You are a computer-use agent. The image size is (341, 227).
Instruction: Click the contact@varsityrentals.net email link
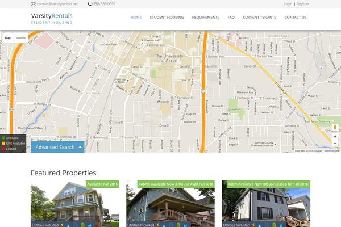[57, 4]
